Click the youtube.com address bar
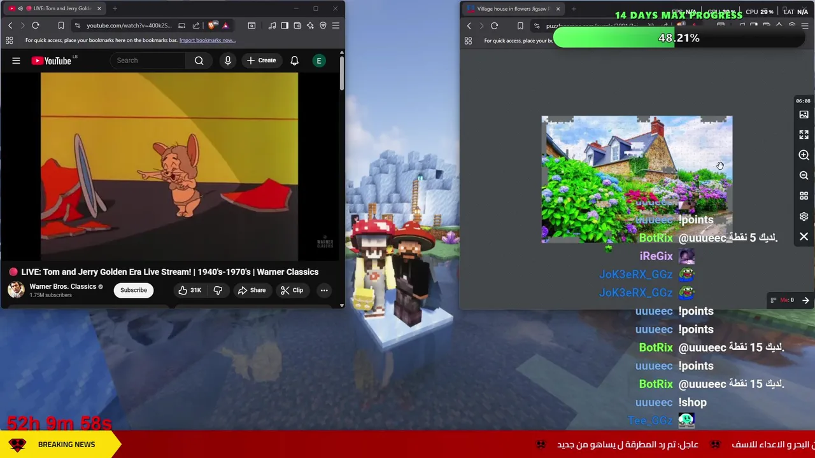The height and width of the screenshot is (458, 815). (129, 25)
